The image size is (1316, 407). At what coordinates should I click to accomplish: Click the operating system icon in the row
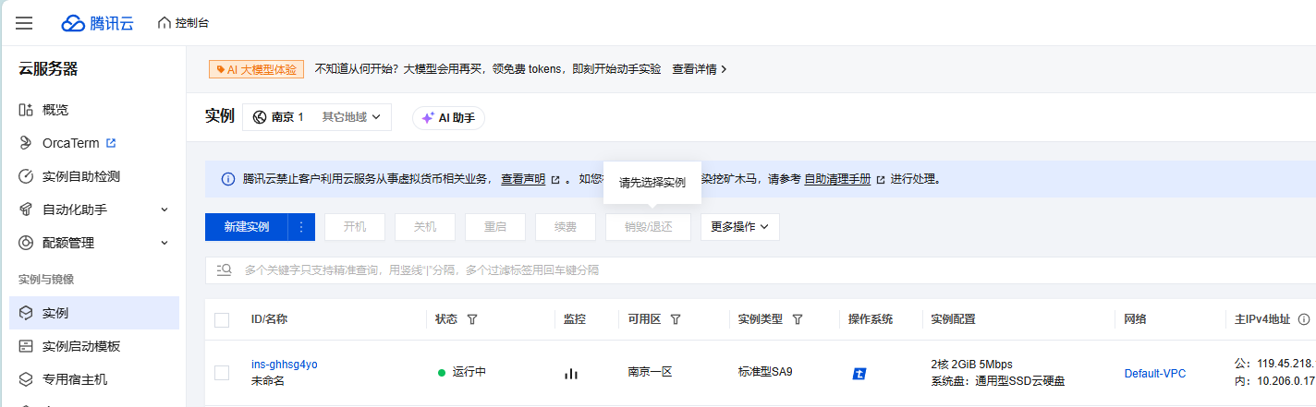point(859,374)
